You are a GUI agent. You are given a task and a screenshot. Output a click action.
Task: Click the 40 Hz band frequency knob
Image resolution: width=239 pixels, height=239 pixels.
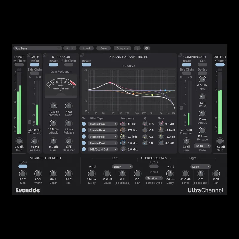tap(123, 124)
